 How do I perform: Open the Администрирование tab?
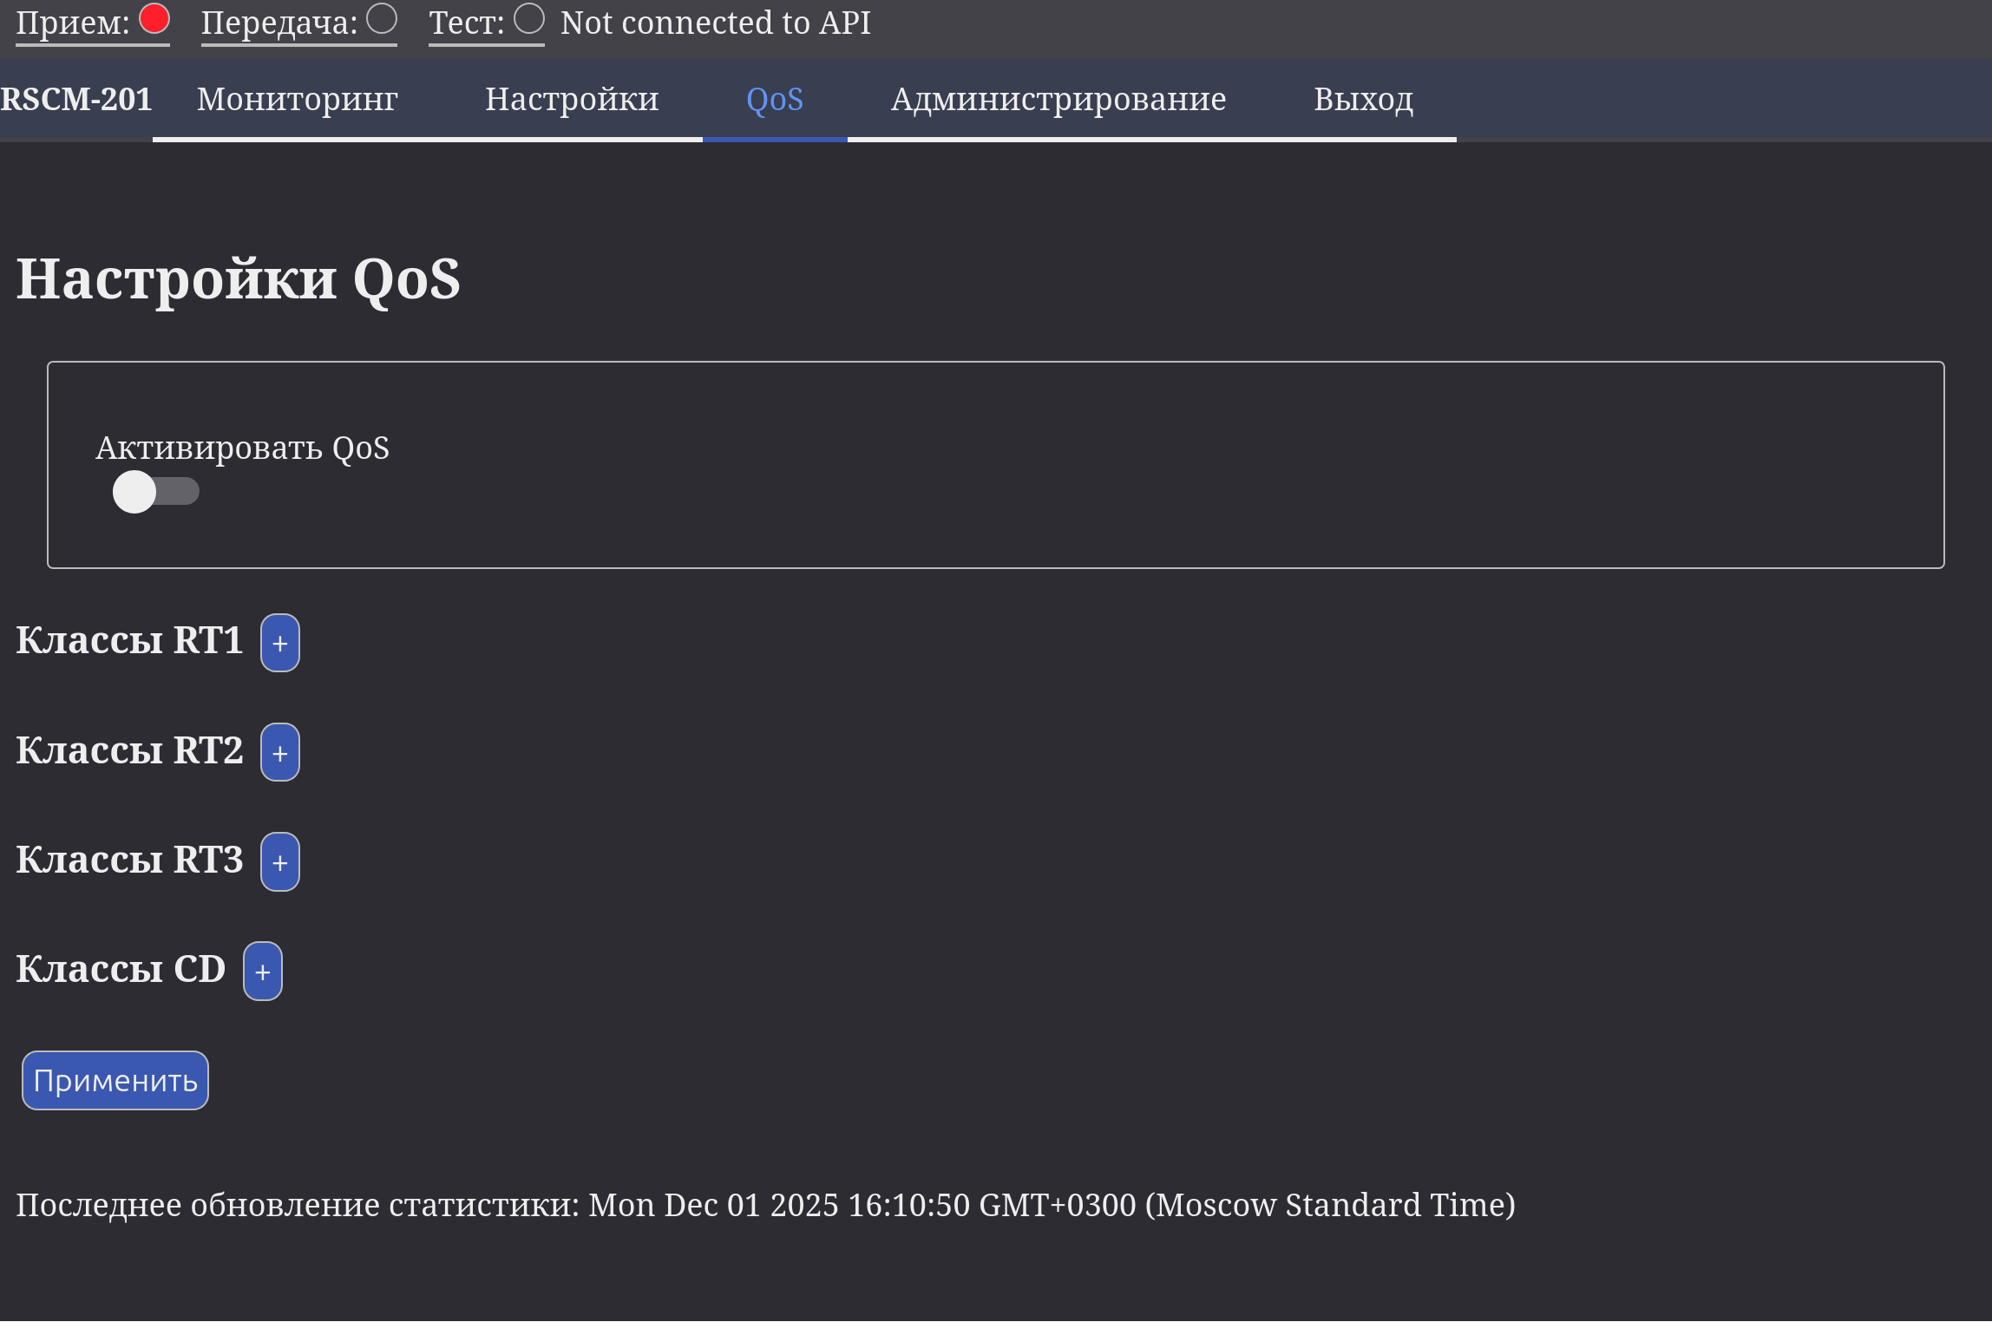point(1058,100)
